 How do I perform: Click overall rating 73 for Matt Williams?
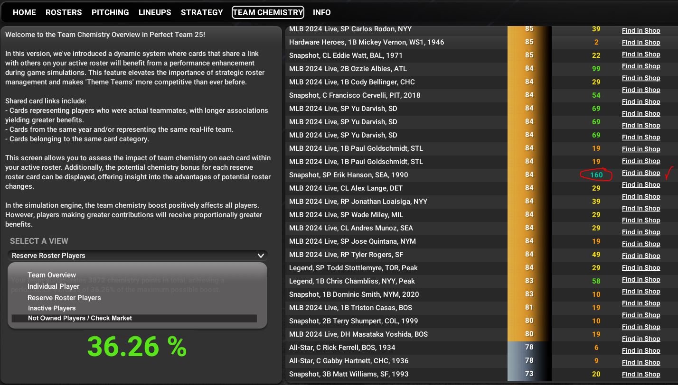pyautogui.click(x=529, y=374)
